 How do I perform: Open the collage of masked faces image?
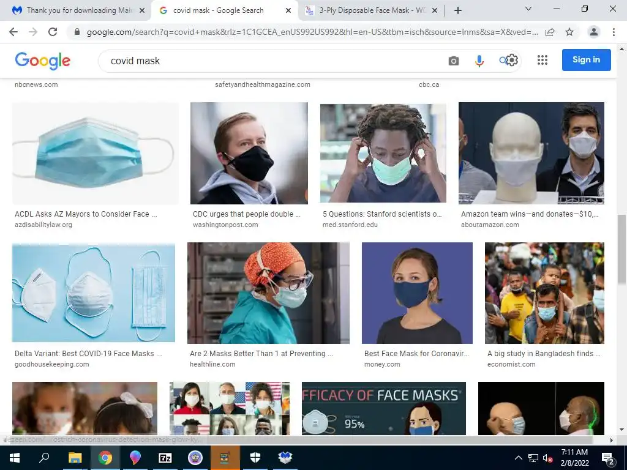[230, 408]
